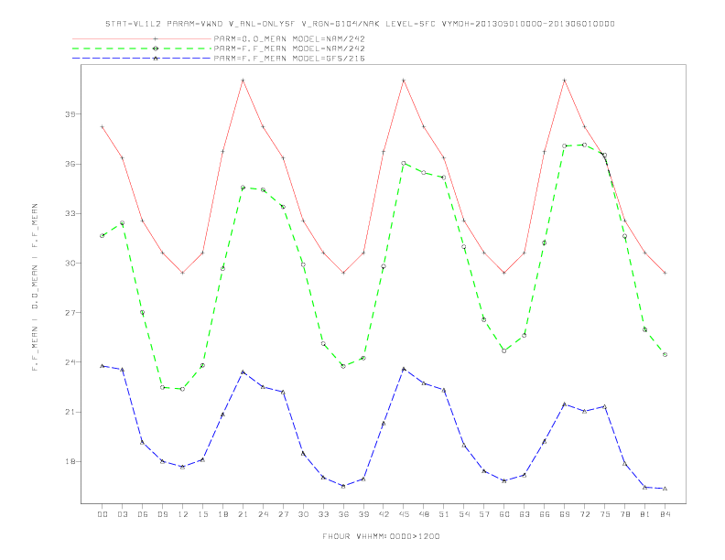Click the red line peak marker at hour 69
The width and height of the screenshot is (725, 560).
pyautogui.click(x=565, y=81)
